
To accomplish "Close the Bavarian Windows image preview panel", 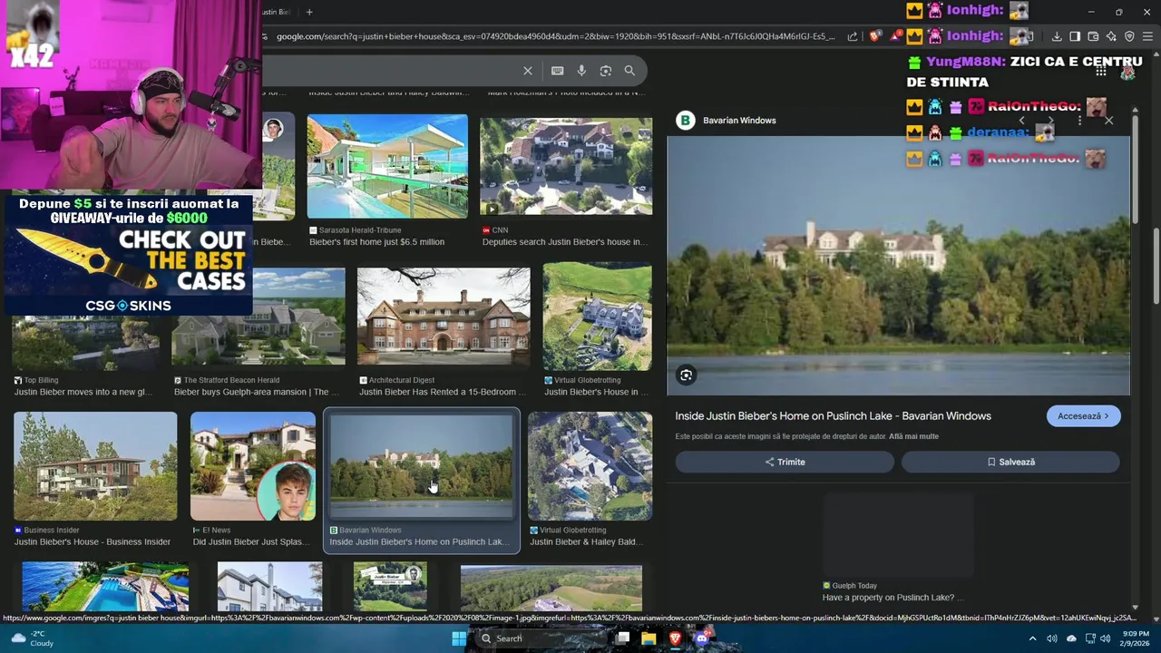I will tap(1108, 120).
